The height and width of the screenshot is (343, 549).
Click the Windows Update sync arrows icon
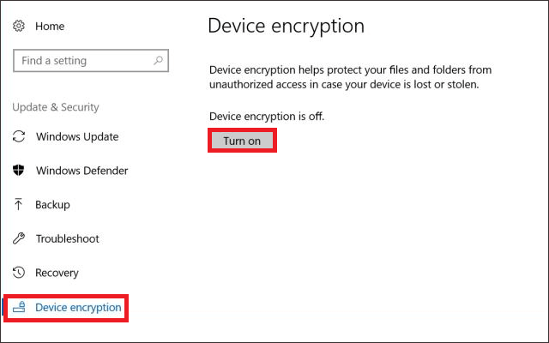19,137
